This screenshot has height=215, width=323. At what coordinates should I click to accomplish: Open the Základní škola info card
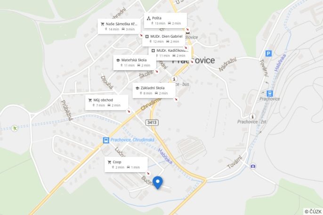coord(154,90)
